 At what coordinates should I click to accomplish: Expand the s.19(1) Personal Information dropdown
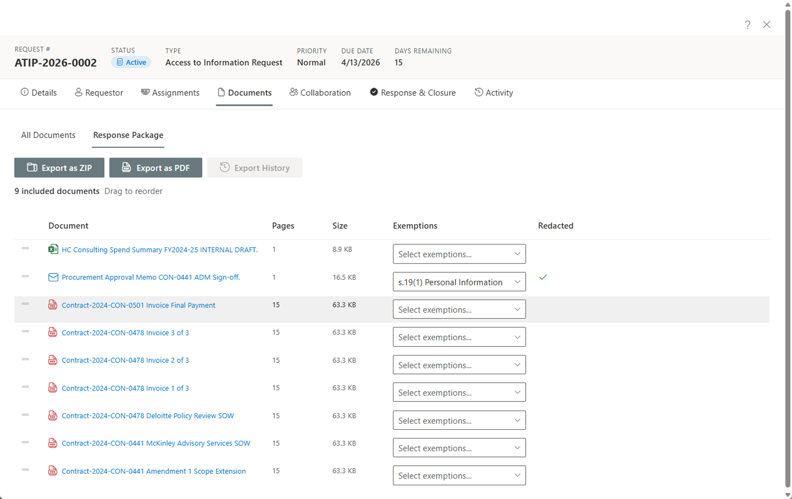[x=459, y=282]
